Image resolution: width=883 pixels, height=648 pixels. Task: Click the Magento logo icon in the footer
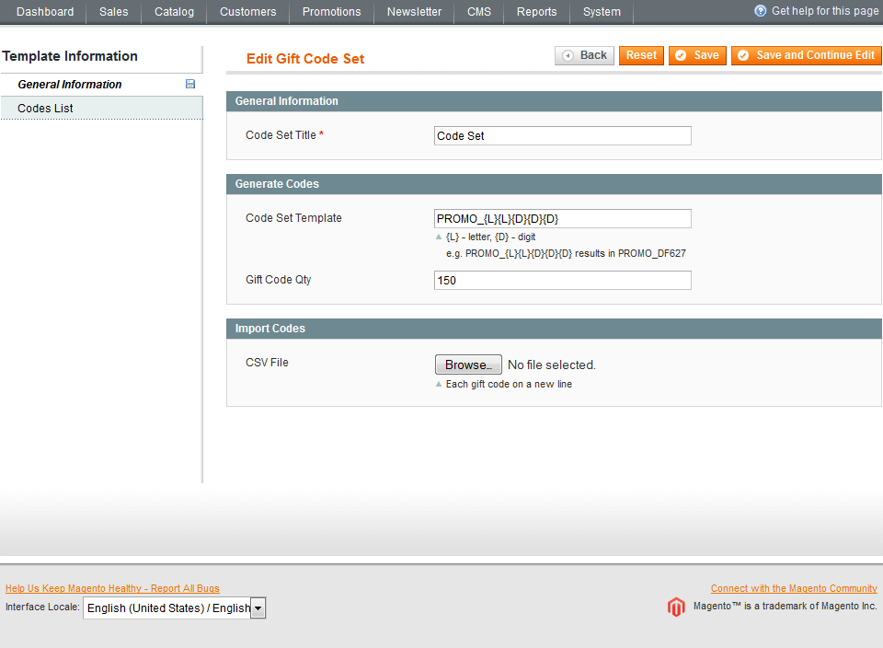click(676, 607)
